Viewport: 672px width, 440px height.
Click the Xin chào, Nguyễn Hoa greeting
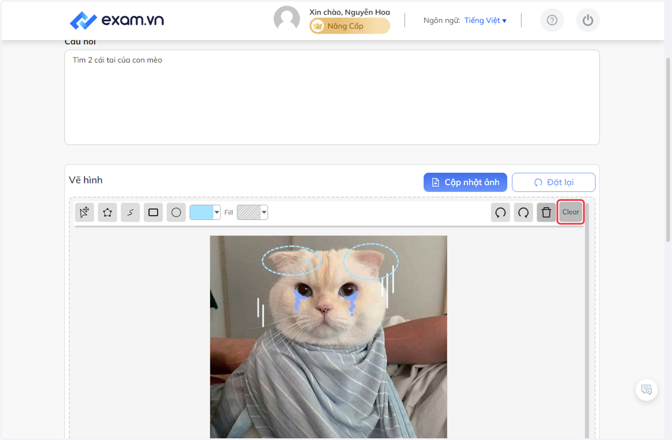coord(349,12)
